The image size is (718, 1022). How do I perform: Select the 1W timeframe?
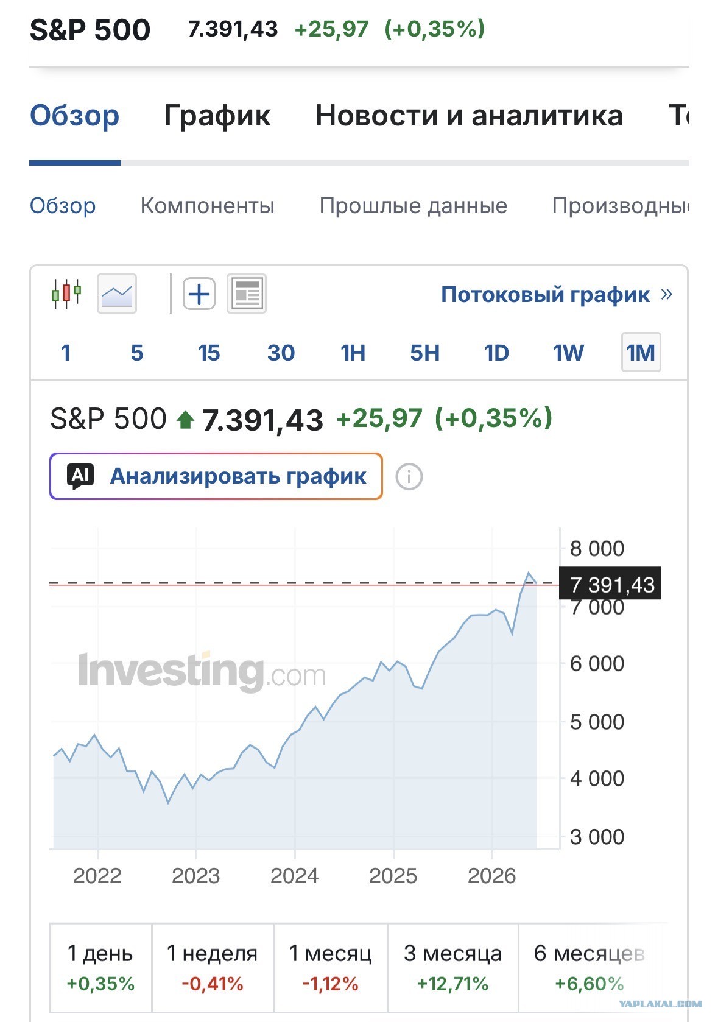click(x=568, y=353)
